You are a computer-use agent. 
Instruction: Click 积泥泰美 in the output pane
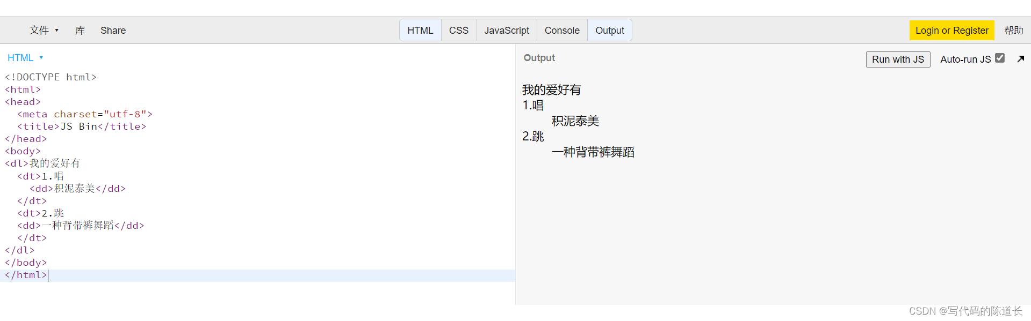tap(575, 121)
